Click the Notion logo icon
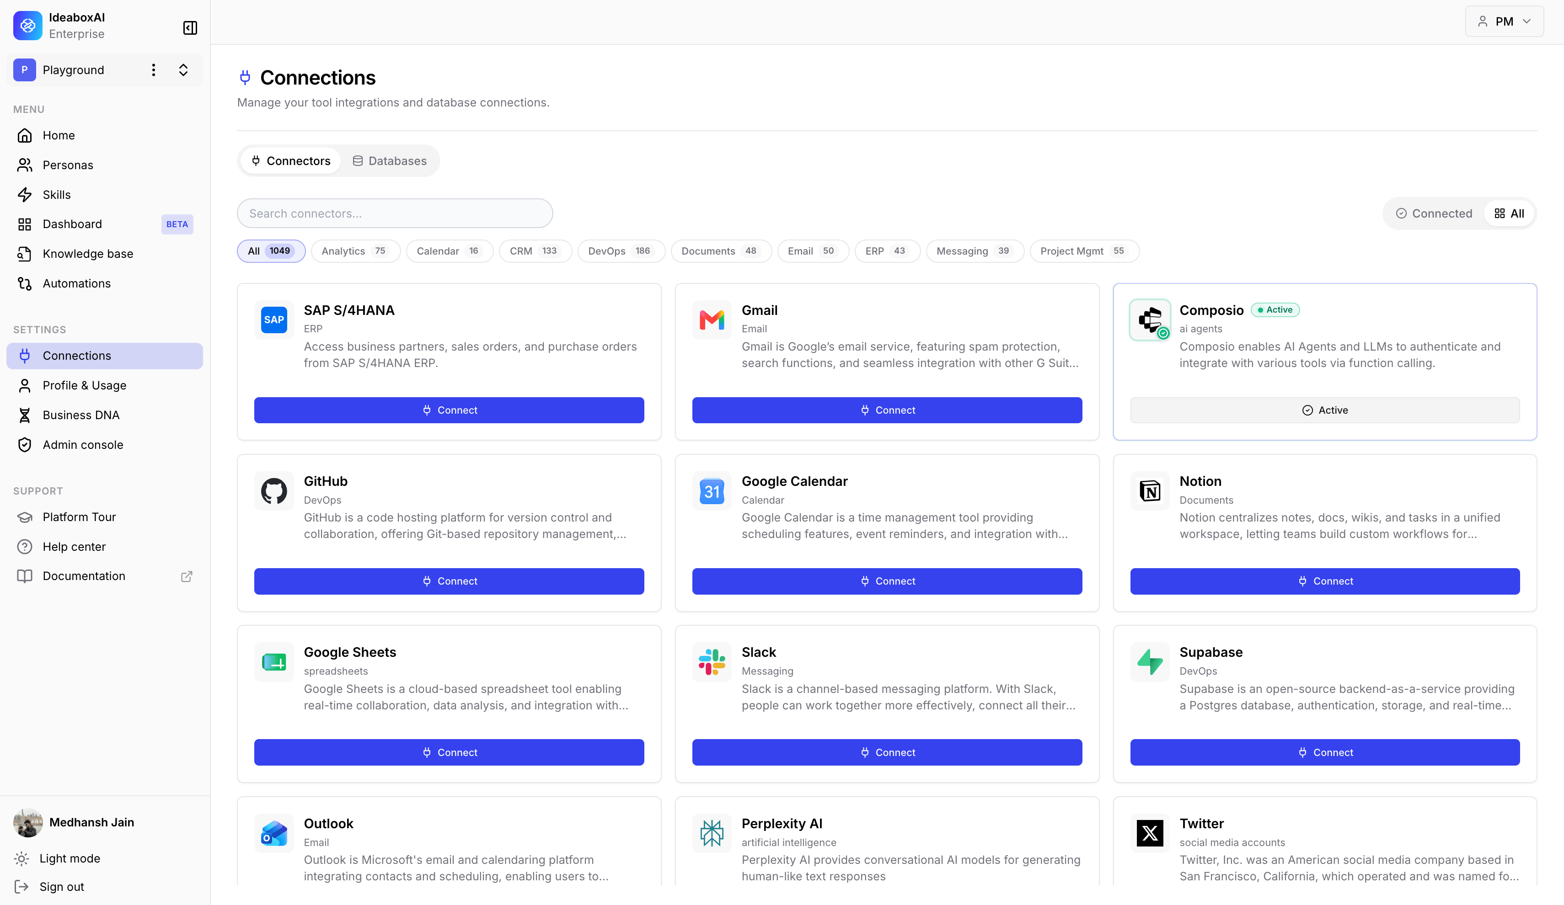 [1150, 491]
